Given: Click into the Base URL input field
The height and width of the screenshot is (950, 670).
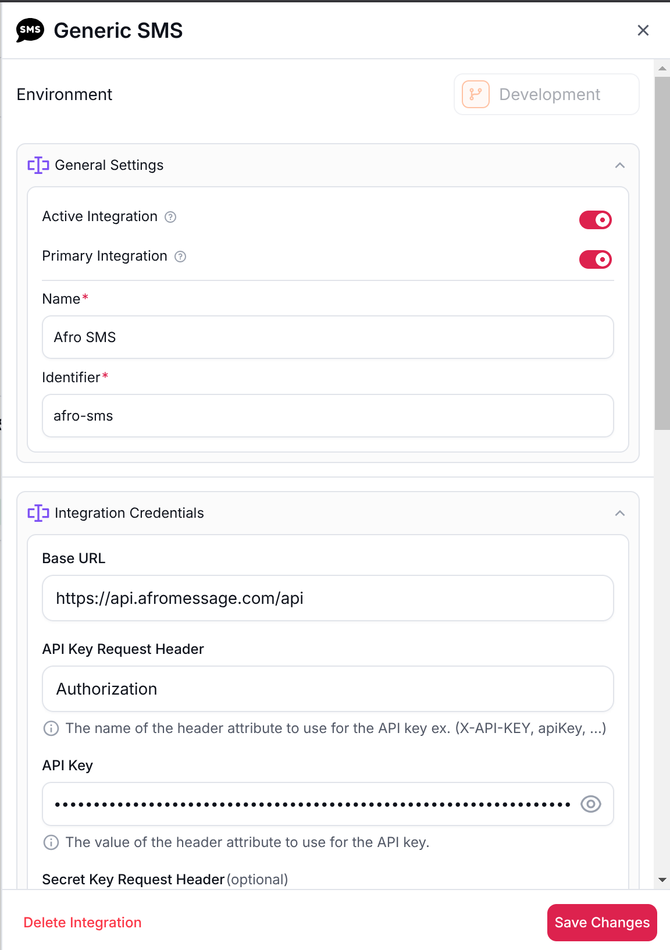Looking at the screenshot, I should 327,598.
